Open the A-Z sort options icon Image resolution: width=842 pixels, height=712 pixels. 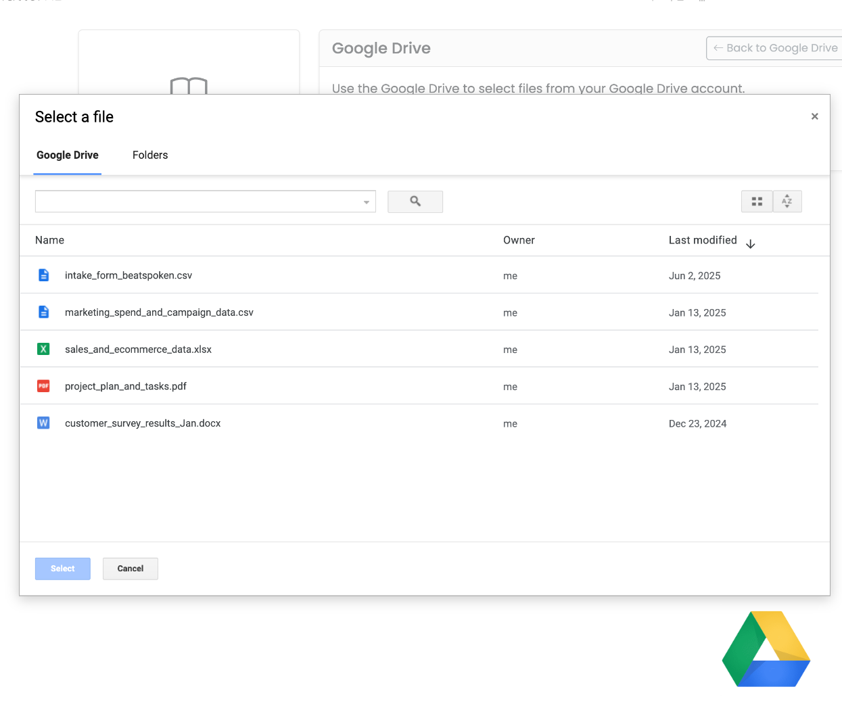pyautogui.click(x=787, y=201)
